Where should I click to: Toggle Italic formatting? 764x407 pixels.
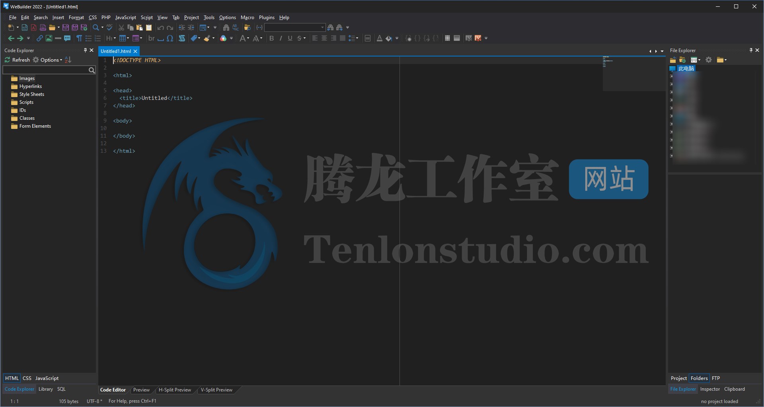[x=281, y=38]
